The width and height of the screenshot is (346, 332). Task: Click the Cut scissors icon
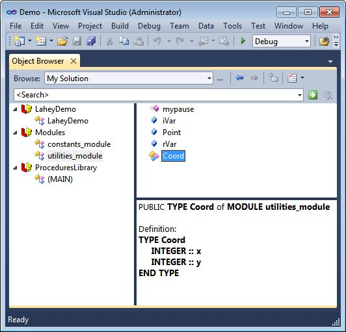(x=109, y=41)
